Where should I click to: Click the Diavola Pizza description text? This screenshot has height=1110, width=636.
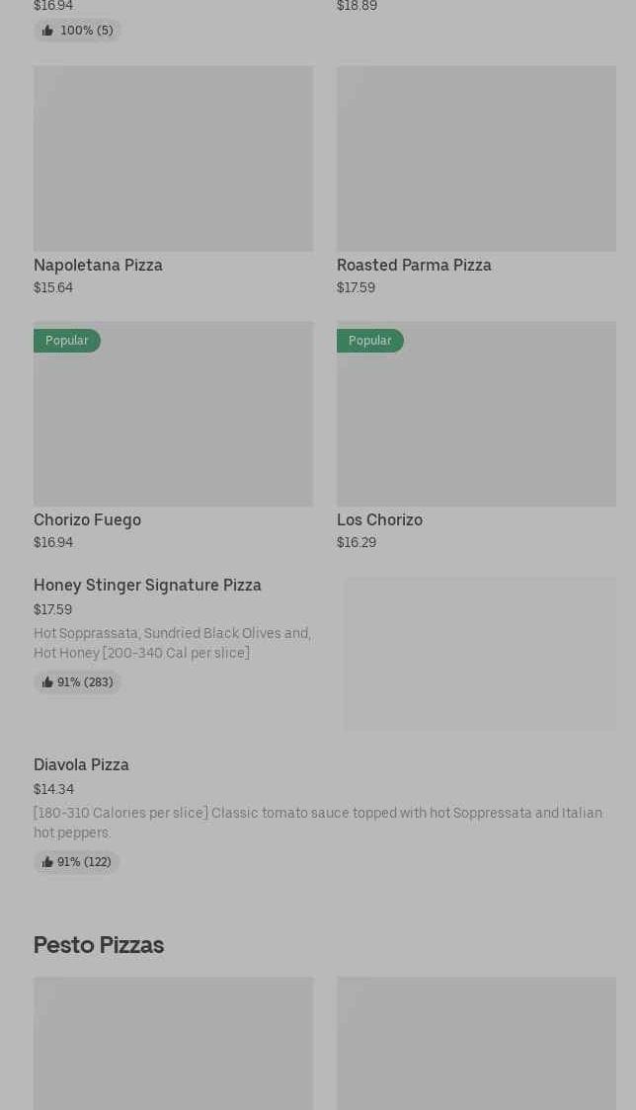click(317, 823)
